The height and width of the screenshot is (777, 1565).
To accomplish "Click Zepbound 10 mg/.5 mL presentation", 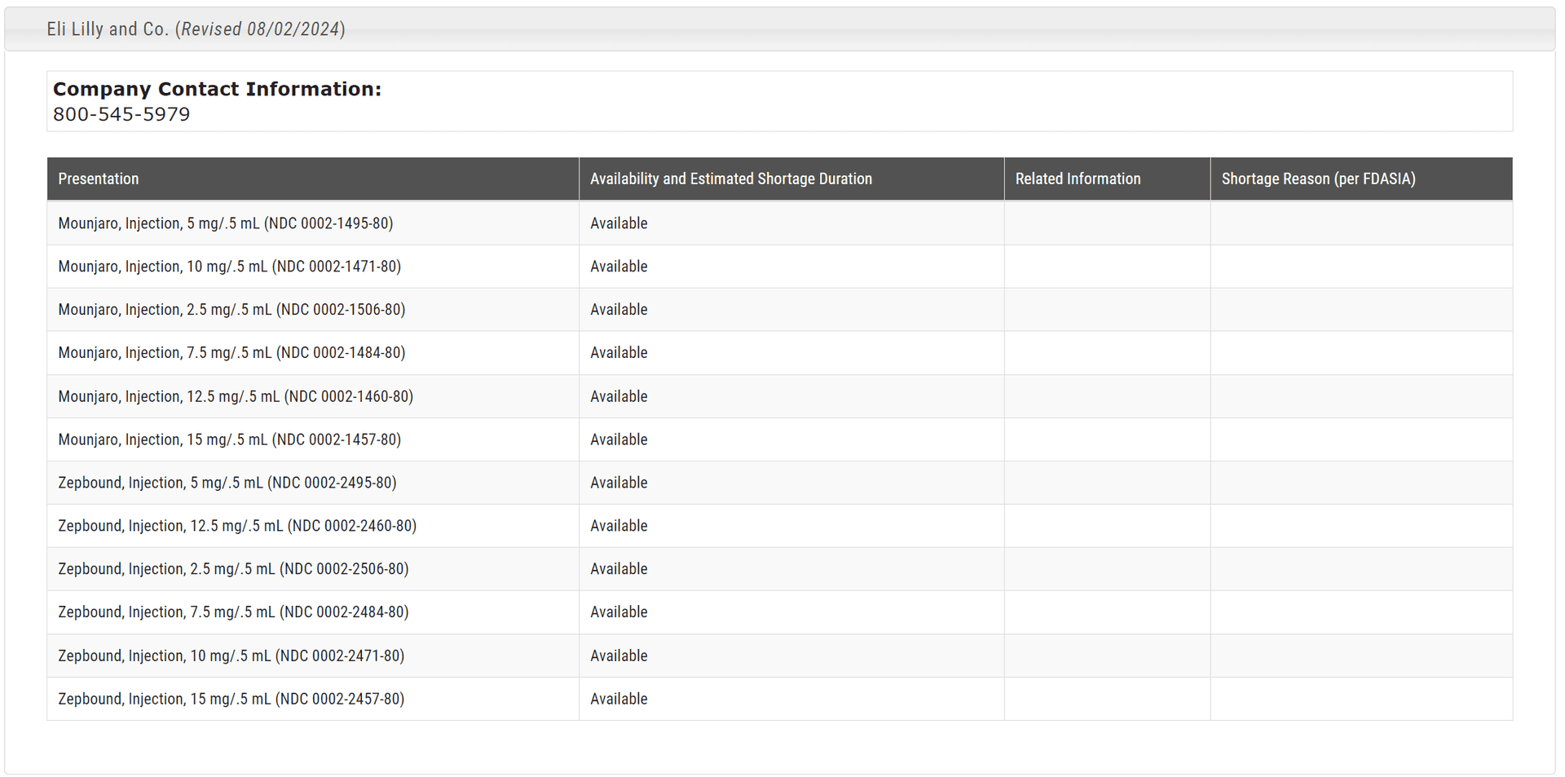I will coord(231,656).
